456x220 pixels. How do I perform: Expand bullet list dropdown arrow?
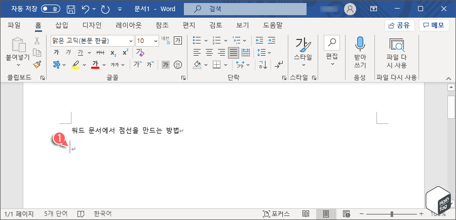[x=206, y=40]
